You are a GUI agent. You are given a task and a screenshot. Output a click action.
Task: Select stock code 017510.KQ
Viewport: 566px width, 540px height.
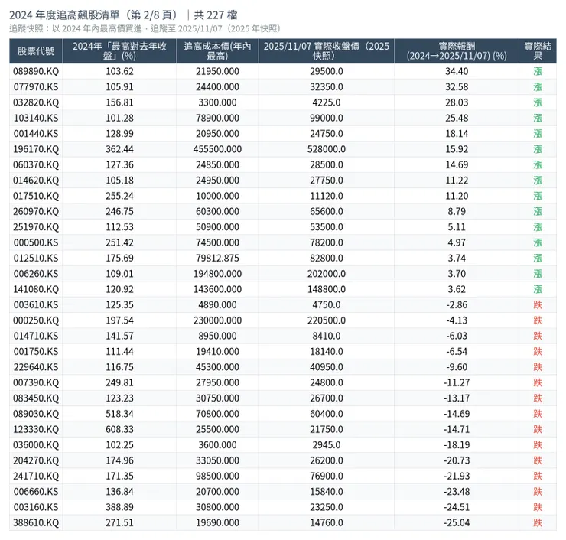point(36,196)
